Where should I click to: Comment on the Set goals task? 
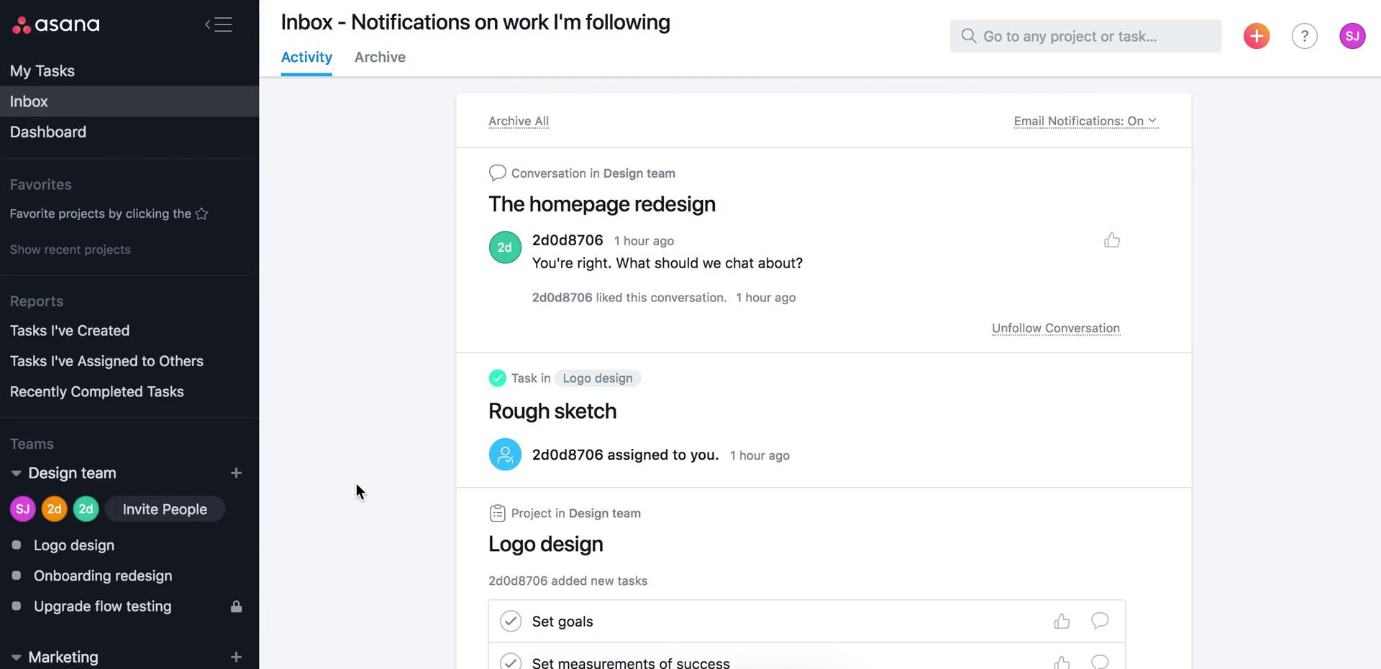pos(1100,621)
